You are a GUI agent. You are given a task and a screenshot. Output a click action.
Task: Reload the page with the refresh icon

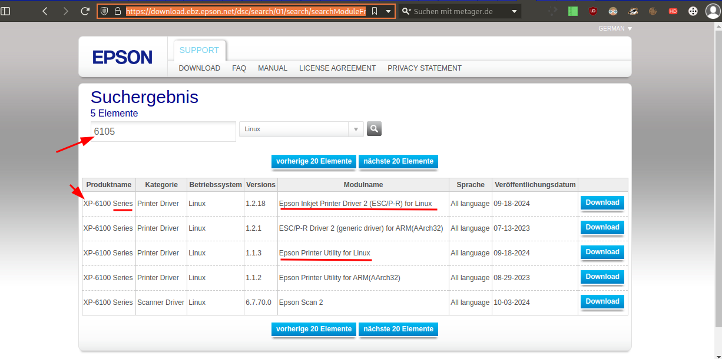(85, 11)
